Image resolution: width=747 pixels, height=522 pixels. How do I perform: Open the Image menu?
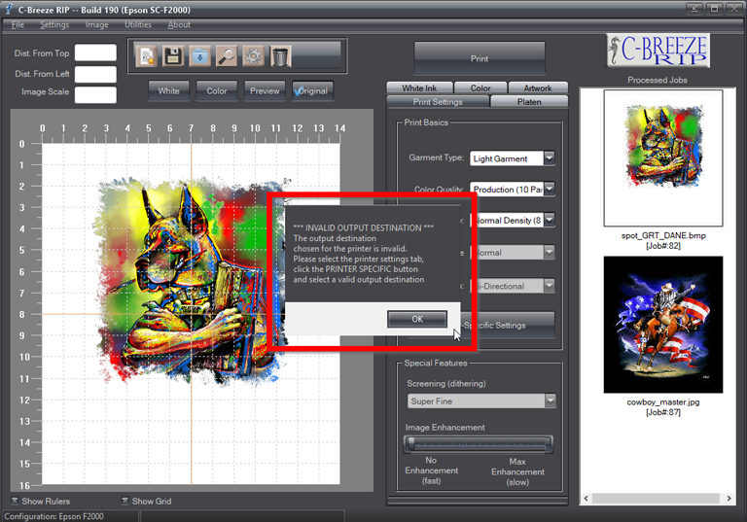coord(96,24)
